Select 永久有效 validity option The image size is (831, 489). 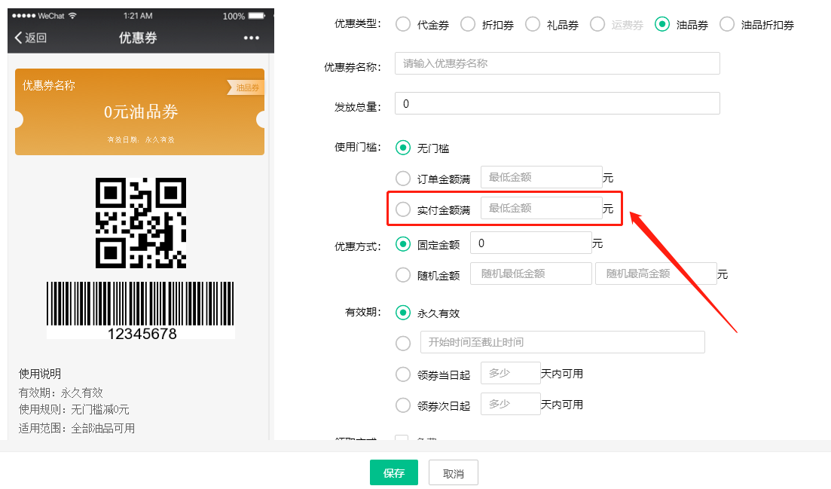(403, 313)
